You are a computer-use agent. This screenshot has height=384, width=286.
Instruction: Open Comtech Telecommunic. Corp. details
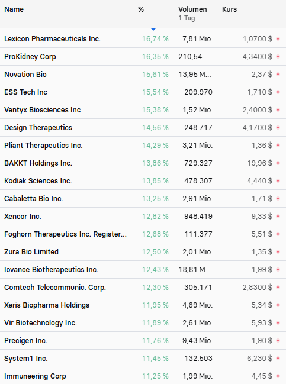point(55,288)
